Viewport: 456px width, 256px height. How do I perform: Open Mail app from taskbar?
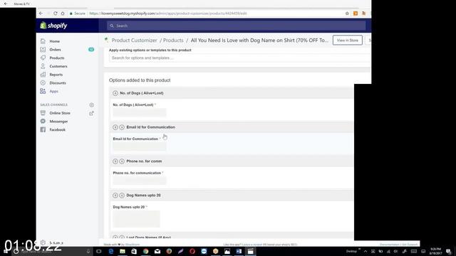157,251
